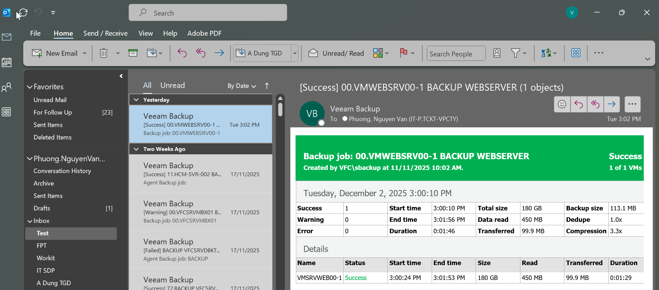This screenshot has height=290, width=659.
Task: Click the Reply All arrow in the ribbon
Action: click(201, 53)
